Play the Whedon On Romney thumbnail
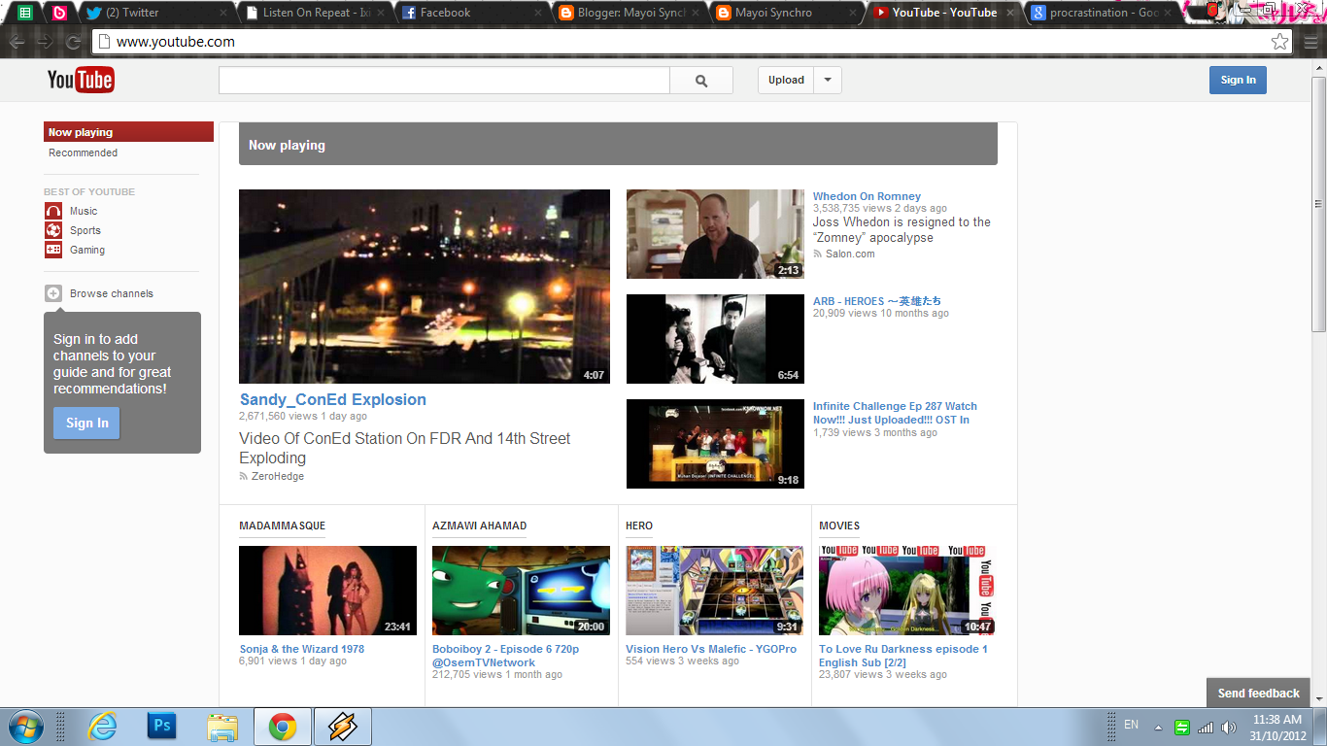Screen dimensions: 1327x746 tap(715, 234)
